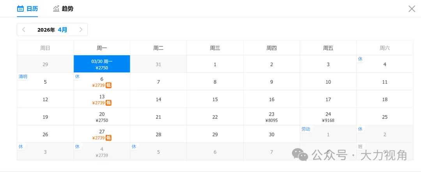
Task: Click the trend chart icon beside 趋势
Action: pyautogui.click(x=57, y=9)
